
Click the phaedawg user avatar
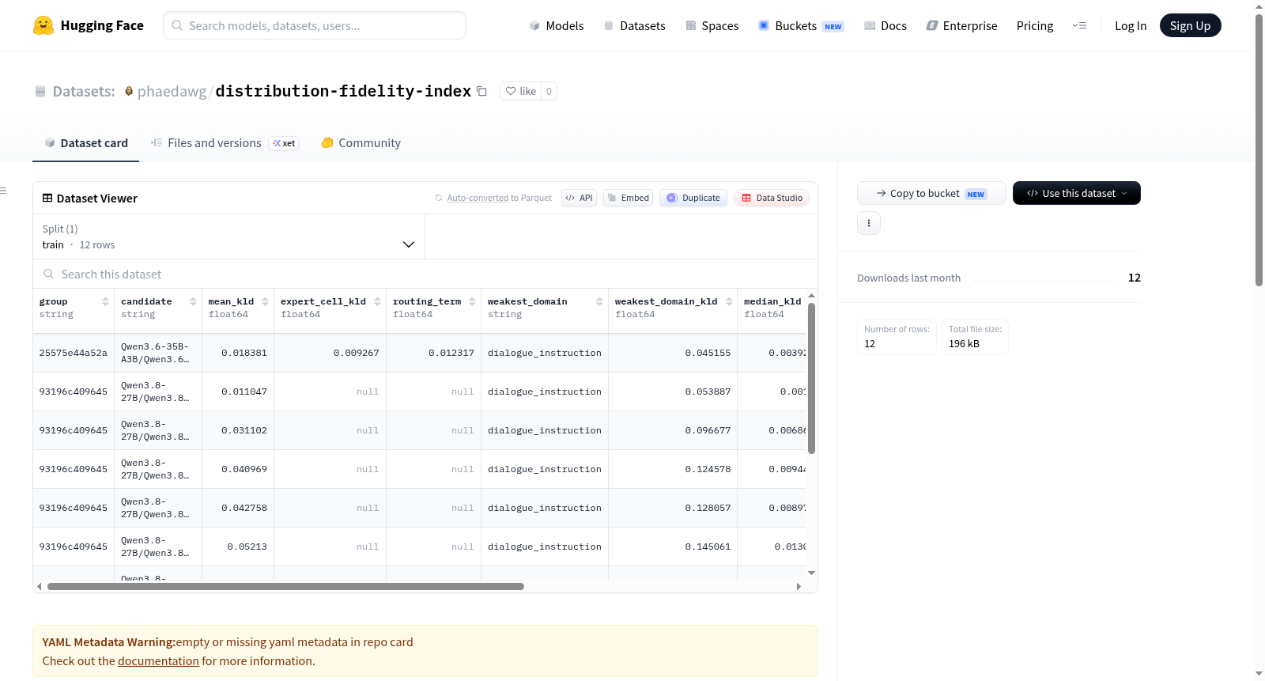pos(129,91)
